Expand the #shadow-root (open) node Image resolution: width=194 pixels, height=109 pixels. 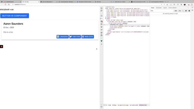pos(110,25)
